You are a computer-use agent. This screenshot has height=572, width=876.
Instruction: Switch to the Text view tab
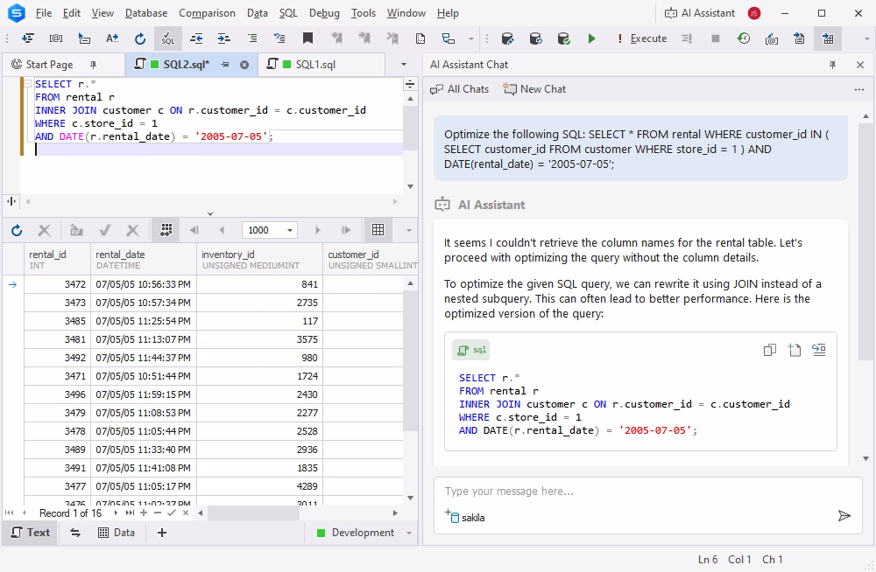31,533
